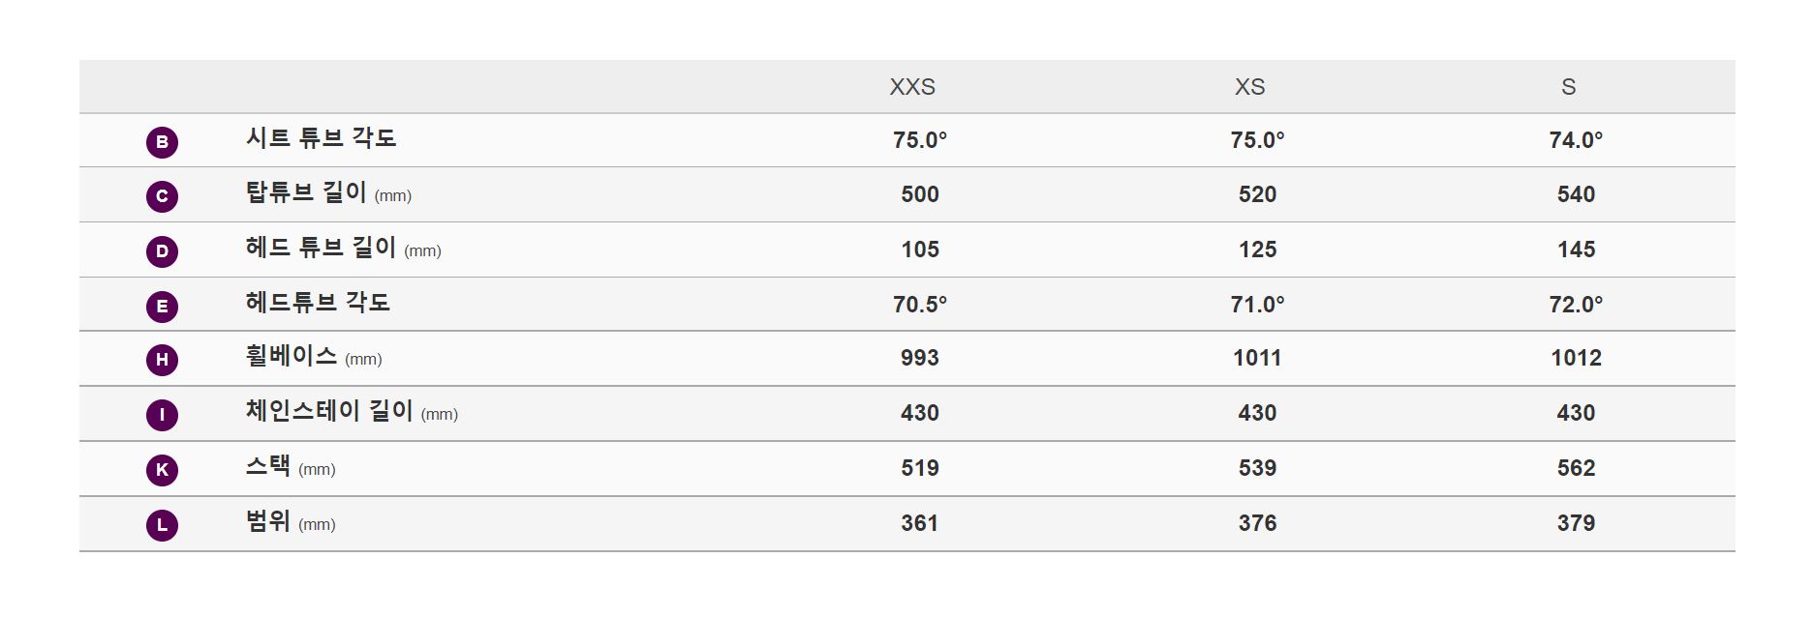The width and height of the screenshot is (1813, 617).
Task: Click the purple E head tube angle badge
Action: coord(162,307)
